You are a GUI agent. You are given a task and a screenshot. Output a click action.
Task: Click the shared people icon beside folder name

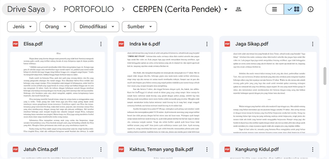(x=239, y=9)
